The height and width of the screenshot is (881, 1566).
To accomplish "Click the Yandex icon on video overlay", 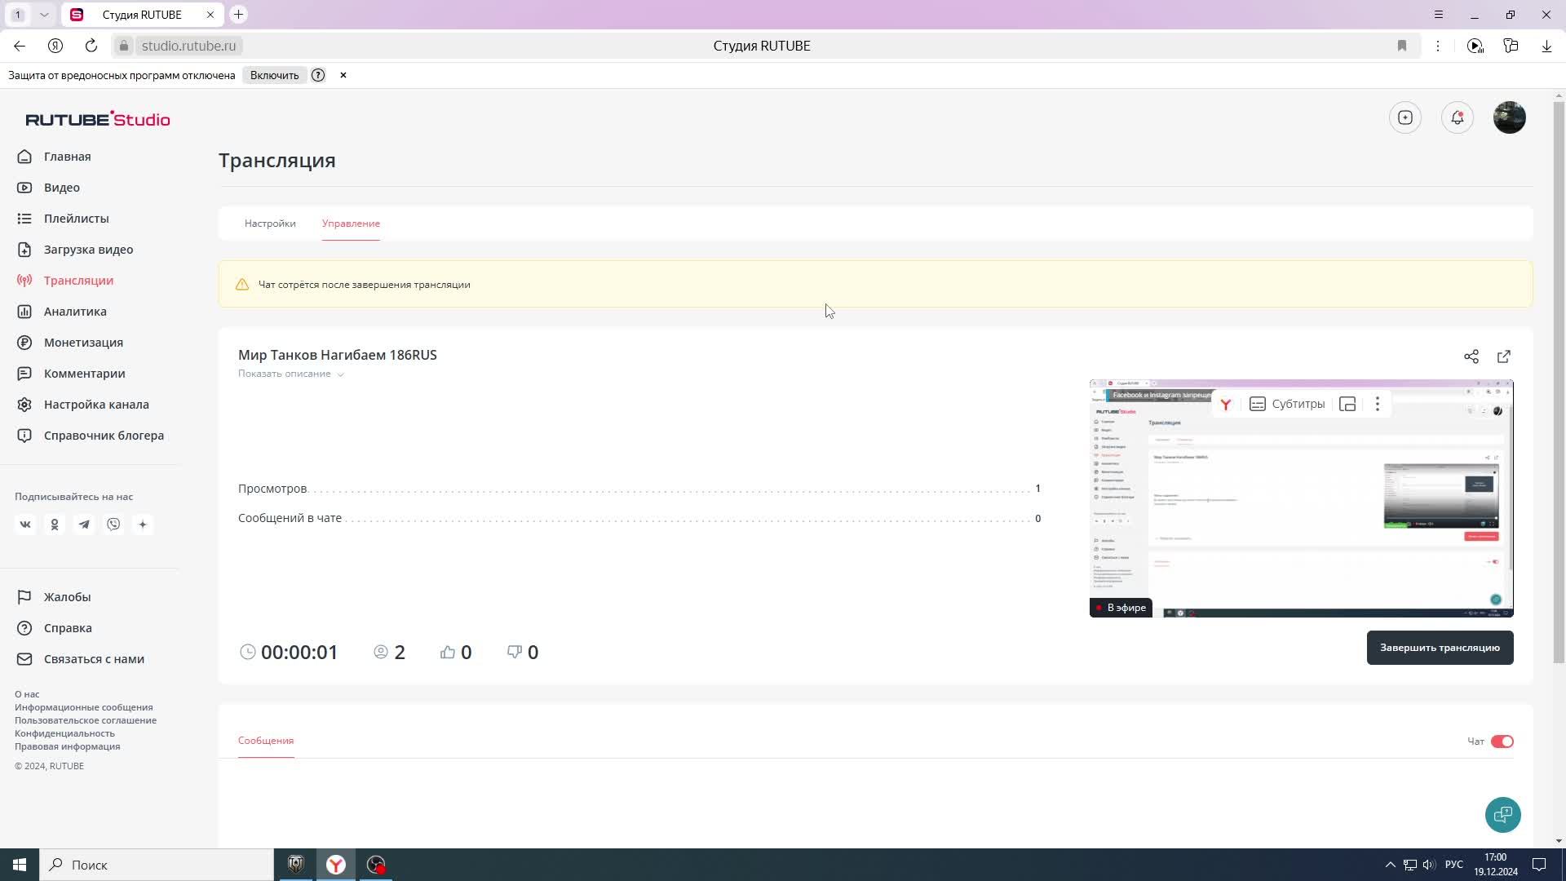I will [1225, 404].
